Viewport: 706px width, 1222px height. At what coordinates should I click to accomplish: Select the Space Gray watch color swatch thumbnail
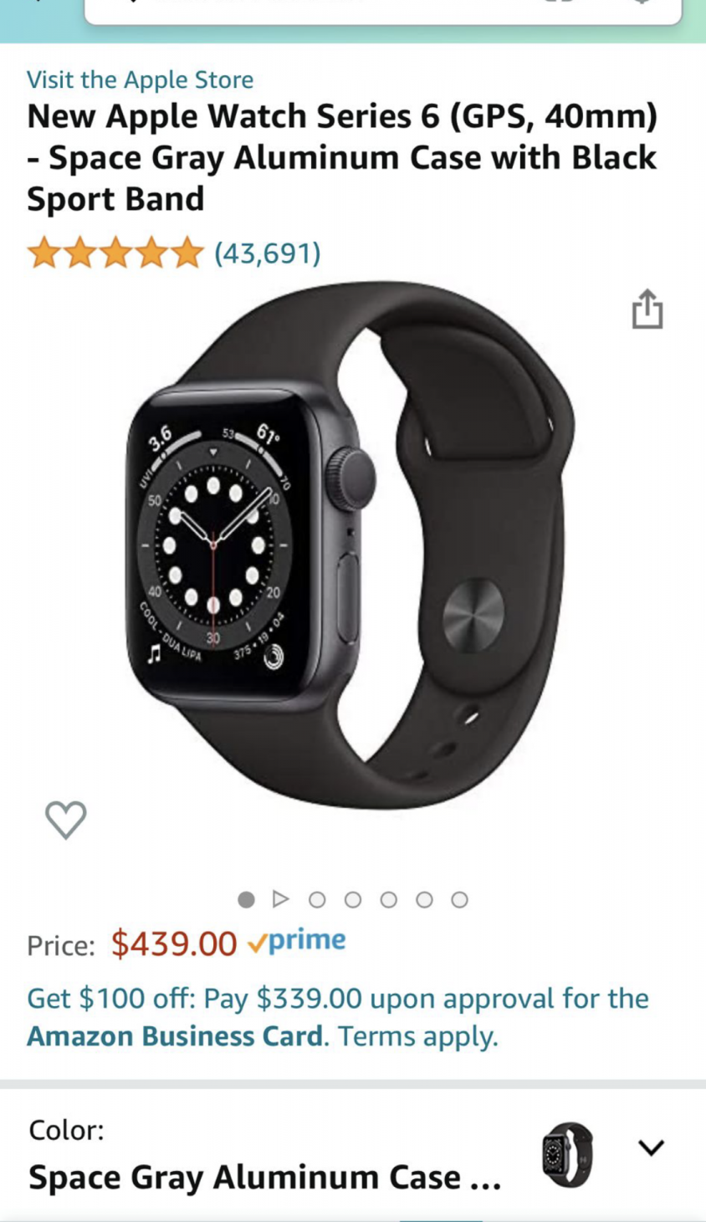click(567, 1155)
